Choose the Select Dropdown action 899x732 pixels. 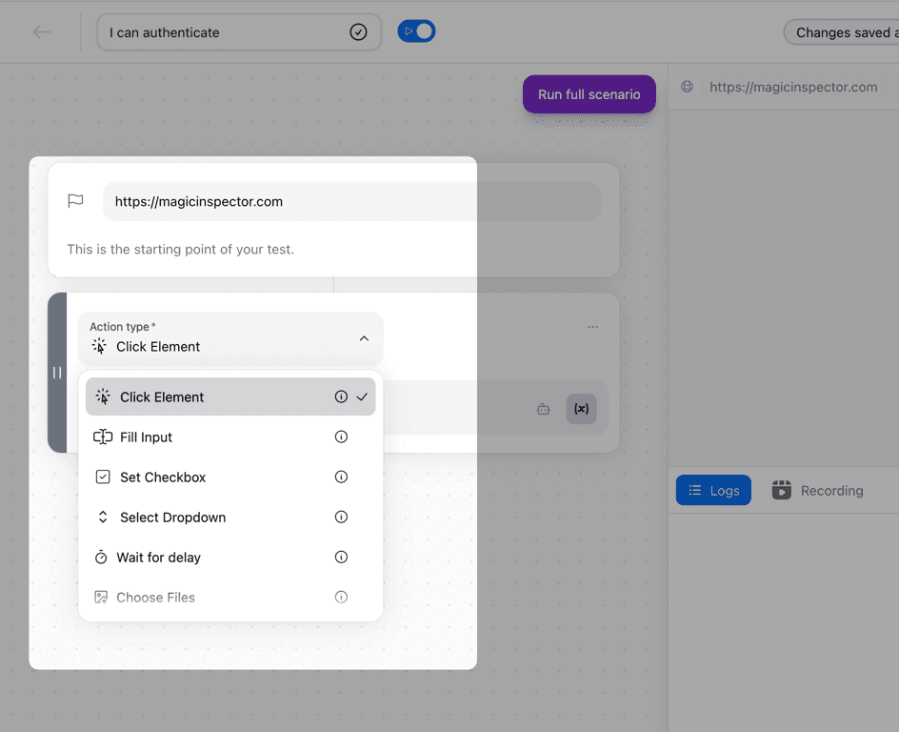point(230,518)
